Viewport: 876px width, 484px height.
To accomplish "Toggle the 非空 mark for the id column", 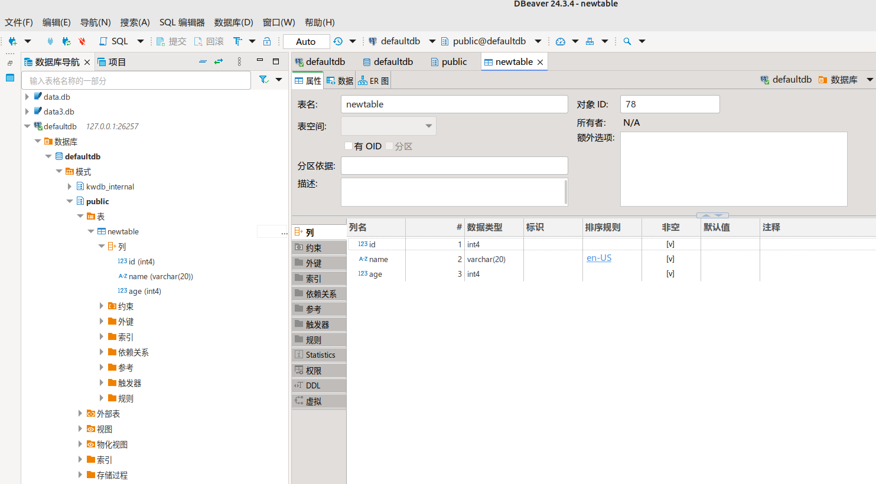I will coord(670,244).
